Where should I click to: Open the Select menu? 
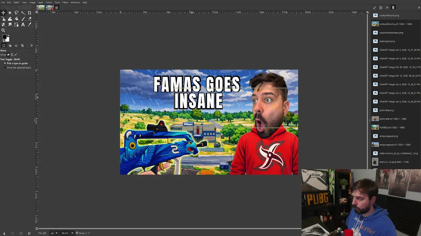(x=16, y=2)
